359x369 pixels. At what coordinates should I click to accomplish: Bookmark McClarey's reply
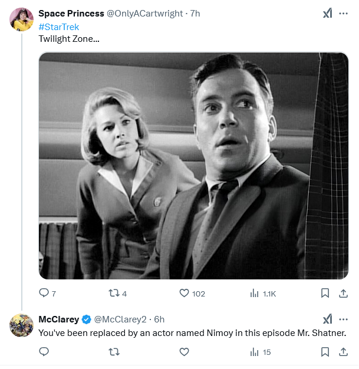click(325, 352)
